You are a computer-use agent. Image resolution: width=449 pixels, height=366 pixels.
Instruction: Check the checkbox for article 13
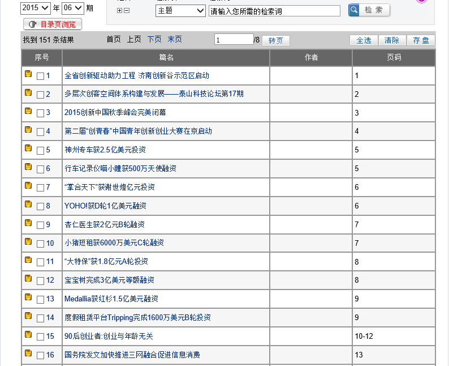point(40,299)
